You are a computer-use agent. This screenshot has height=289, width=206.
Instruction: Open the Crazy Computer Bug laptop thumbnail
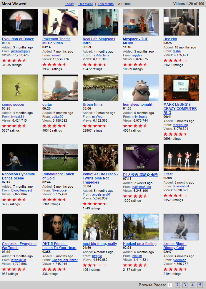181,88
